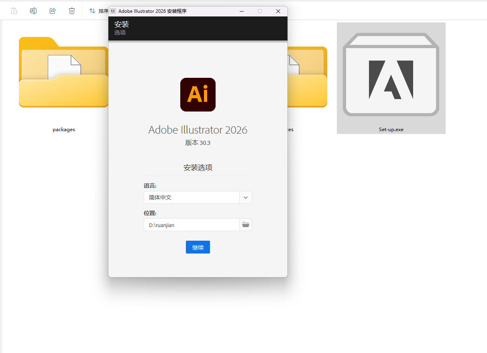The image size is (487, 353).
Task: Click the share icon in Explorer toolbar
Action: tap(53, 11)
